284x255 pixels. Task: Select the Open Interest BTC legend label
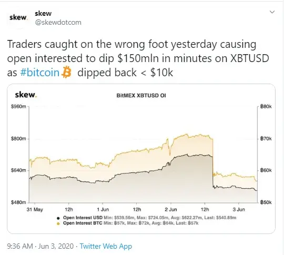[x=83, y=223]
